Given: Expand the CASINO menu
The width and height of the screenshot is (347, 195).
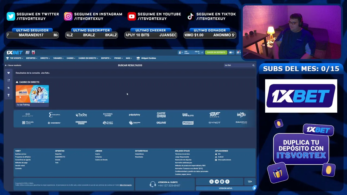Looking at the screenshot, I should (x=71, y=58).
